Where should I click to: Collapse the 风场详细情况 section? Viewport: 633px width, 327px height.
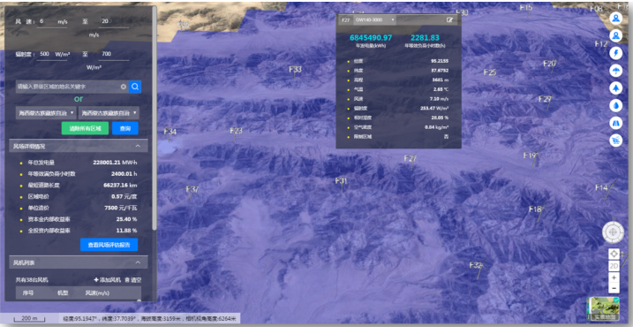coord(138,146)
